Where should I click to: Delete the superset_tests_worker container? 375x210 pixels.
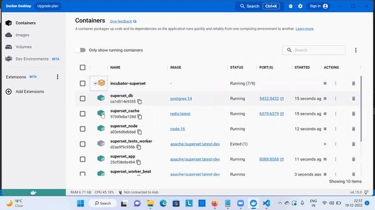click(x=353, y=144)
